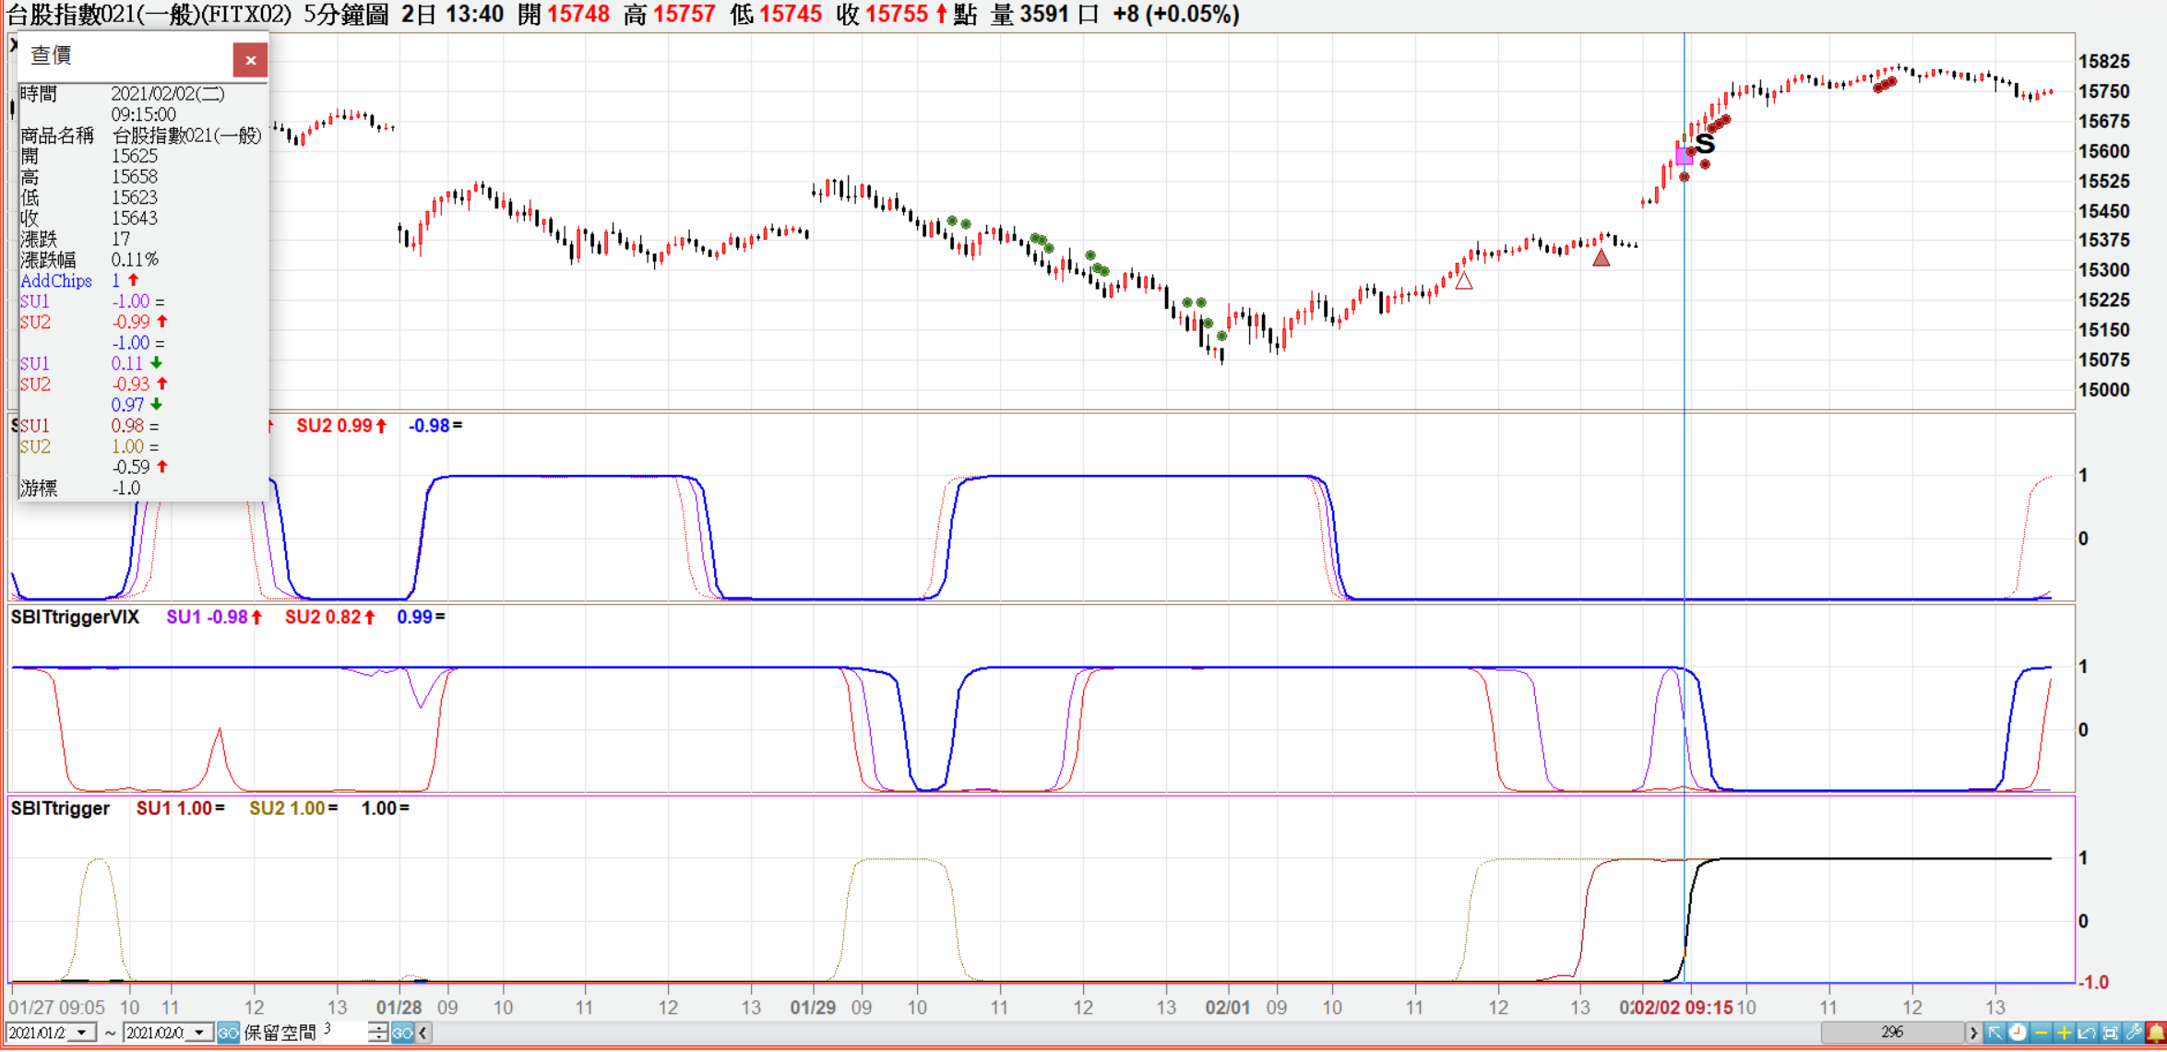Click the red alert bell icon

click(2156, 1033)
